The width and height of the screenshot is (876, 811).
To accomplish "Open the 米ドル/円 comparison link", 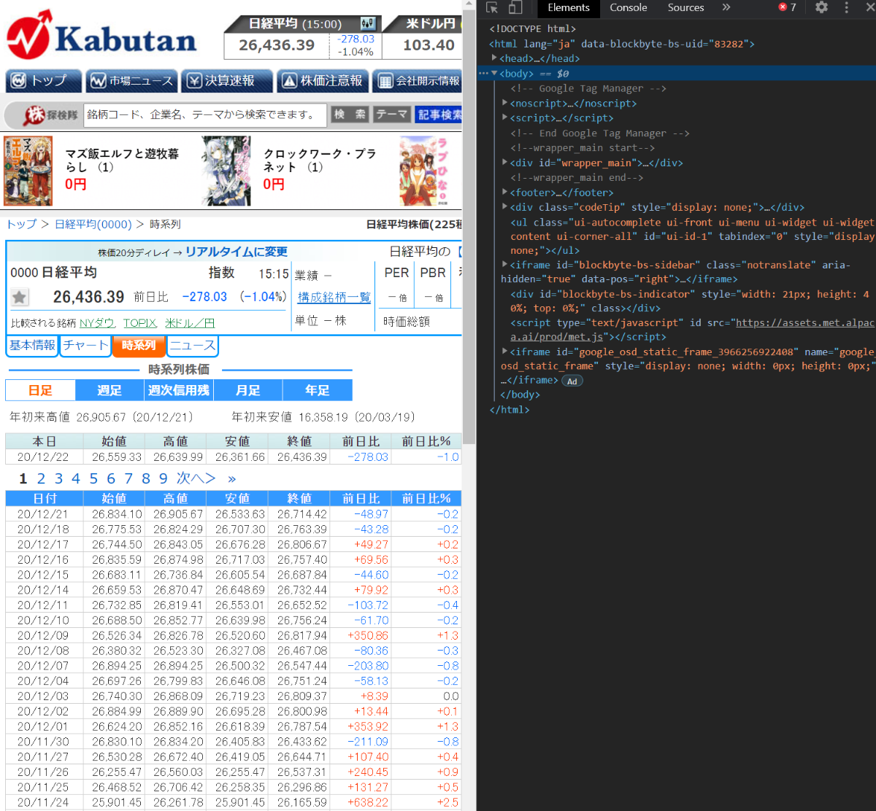I will click(190, 323).
